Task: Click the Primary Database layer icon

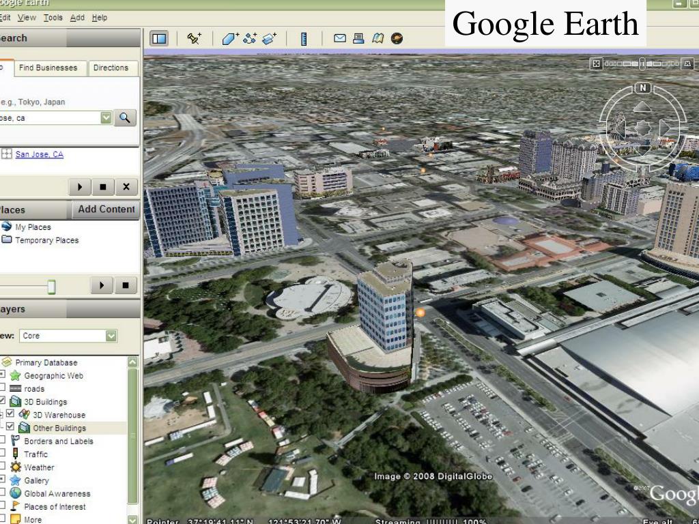Action: click(x=7, y=362)
